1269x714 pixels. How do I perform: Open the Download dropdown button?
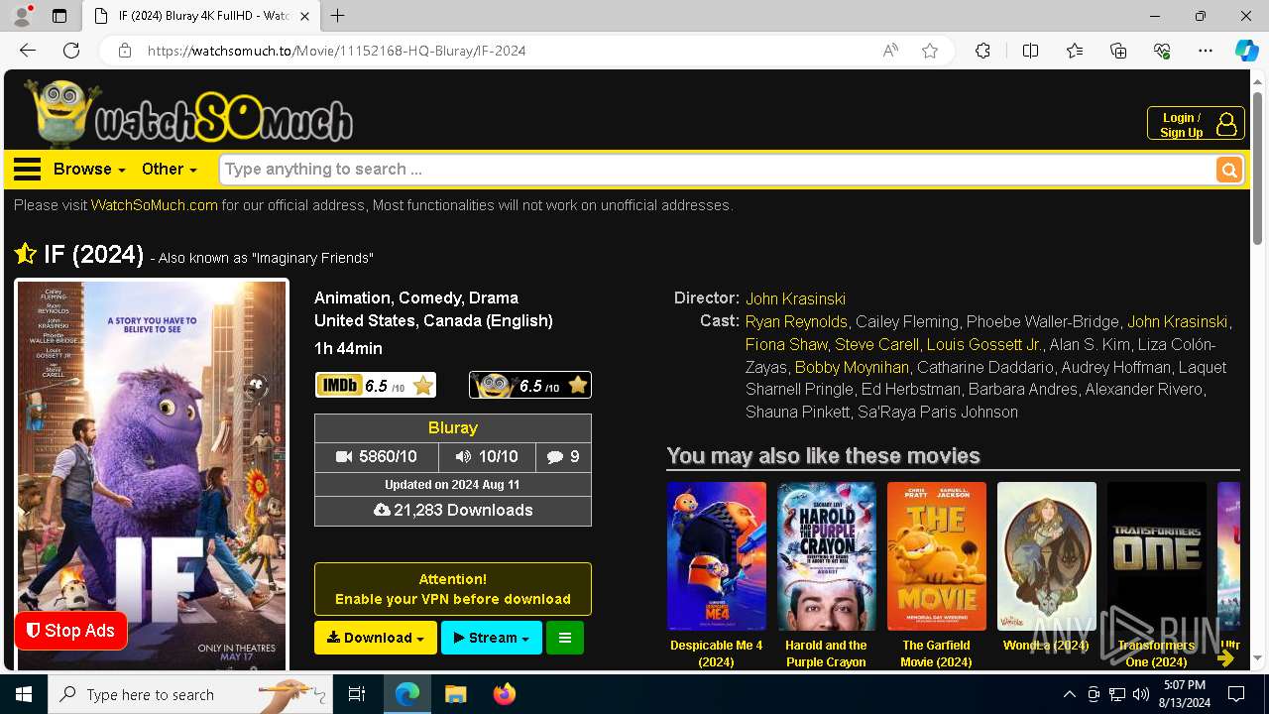376,638
